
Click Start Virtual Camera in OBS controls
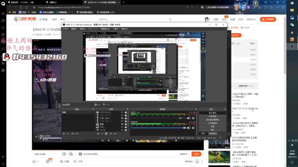click(x=212, y=119)
